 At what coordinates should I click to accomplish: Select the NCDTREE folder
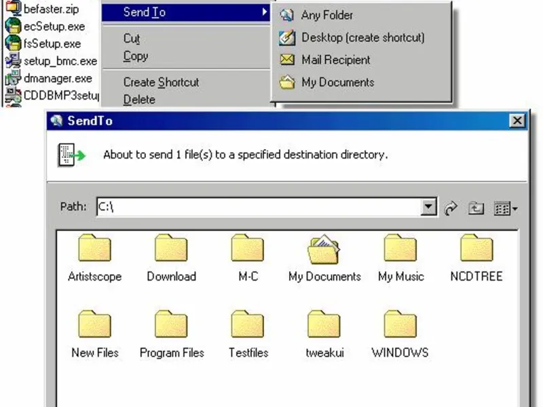(476, 258)
